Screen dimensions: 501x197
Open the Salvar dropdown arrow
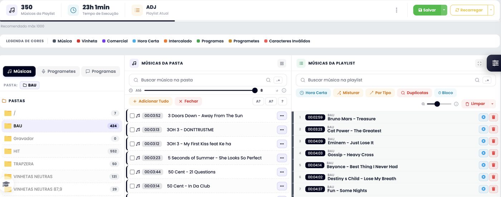444,10
